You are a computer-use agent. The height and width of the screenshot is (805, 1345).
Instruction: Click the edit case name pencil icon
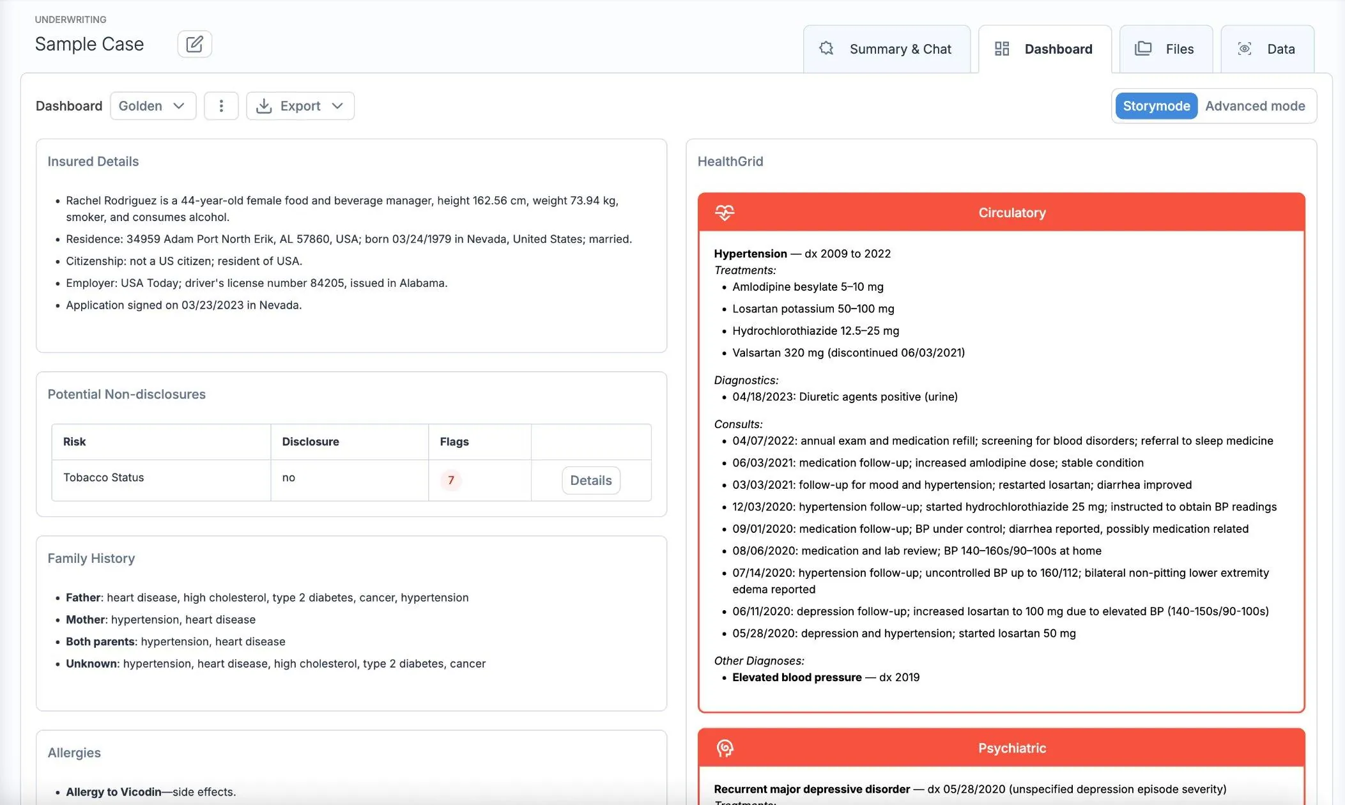tap(194, 44)
